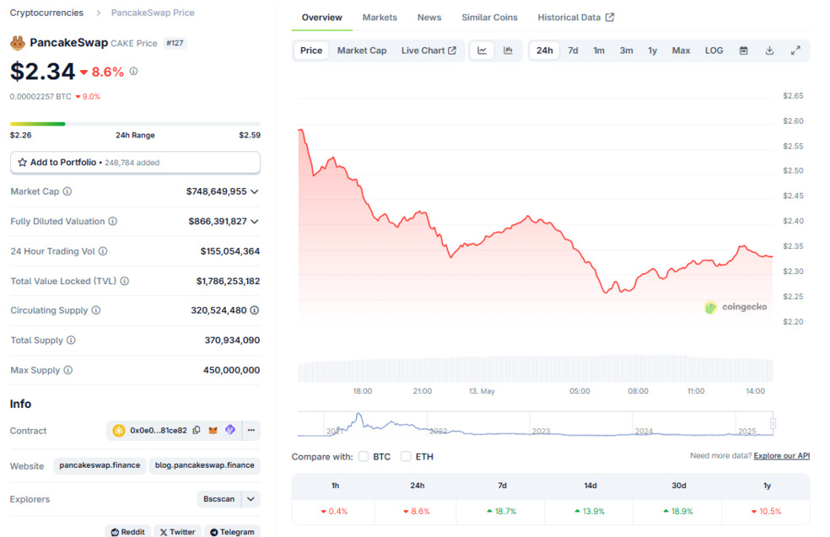Expand the Fully Diluted Valuation chevron
Screen dimensions: 830x537
(x=255, y=222)
